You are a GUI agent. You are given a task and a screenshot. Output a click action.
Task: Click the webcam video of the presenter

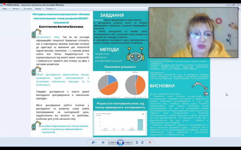coord(194,33)
